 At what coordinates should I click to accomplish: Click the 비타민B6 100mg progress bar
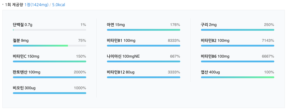pyautogui.click(x=238, y=61)
